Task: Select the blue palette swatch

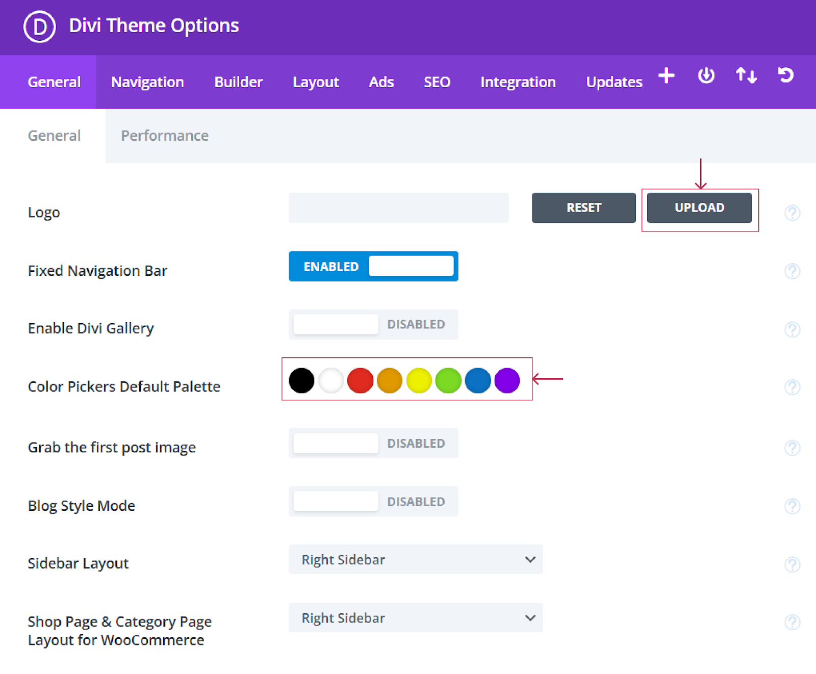Action: 478,380
